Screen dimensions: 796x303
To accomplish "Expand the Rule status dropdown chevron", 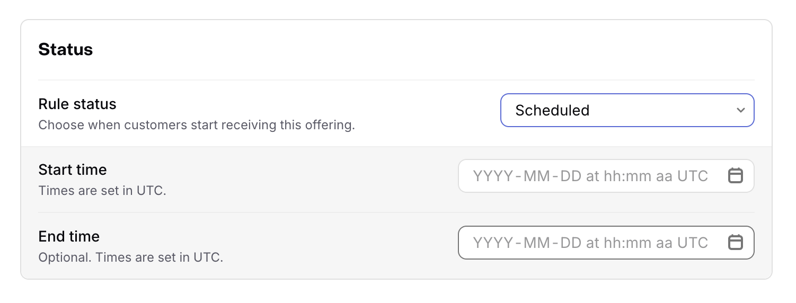I will tap(740, 110).
